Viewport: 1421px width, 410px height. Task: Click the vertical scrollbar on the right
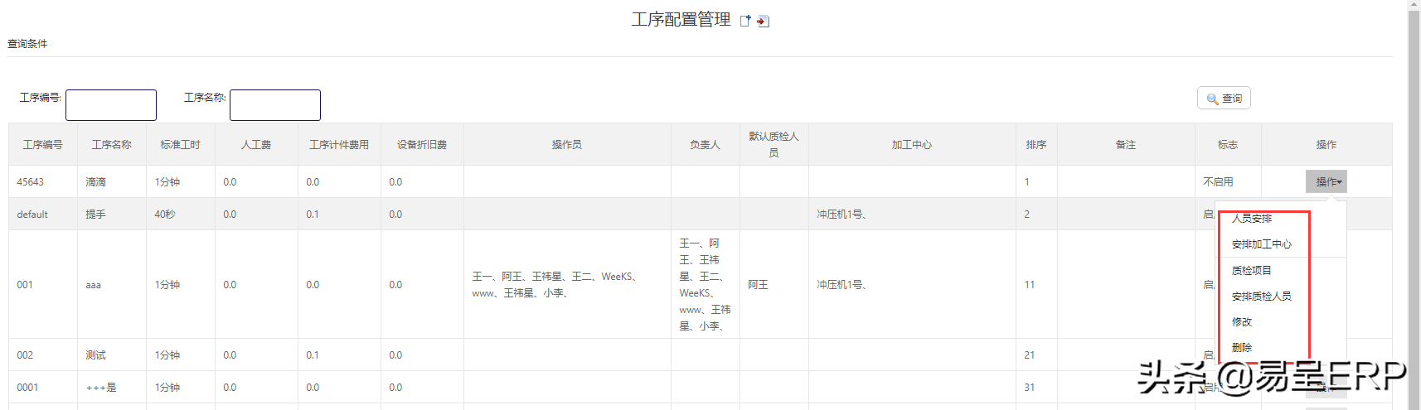[x=1414, y=207]
